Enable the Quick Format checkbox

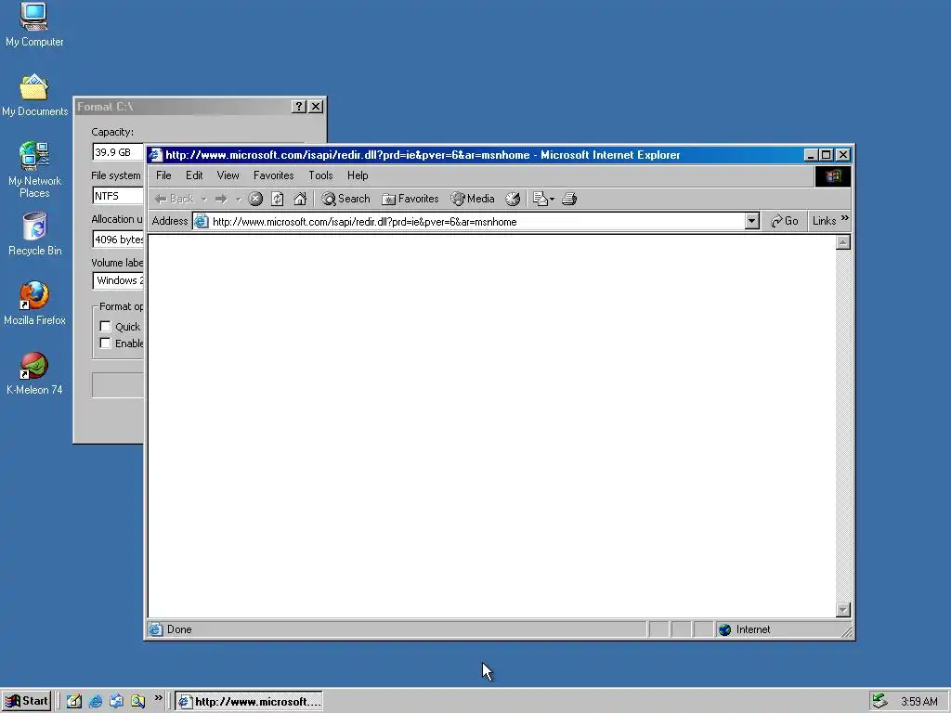[x=105, y=326]
